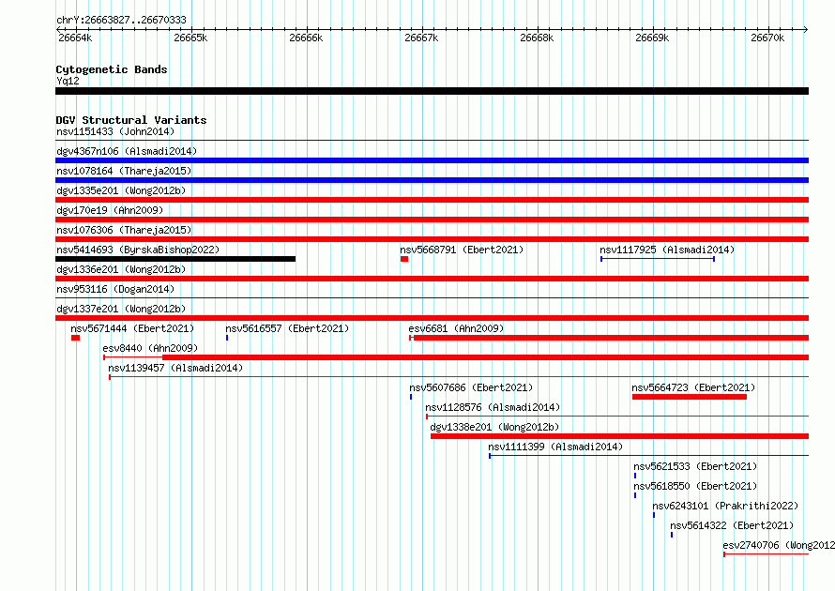Click the 26666k ruler tick label
The image size is (835, 591).
pos(306,38)
